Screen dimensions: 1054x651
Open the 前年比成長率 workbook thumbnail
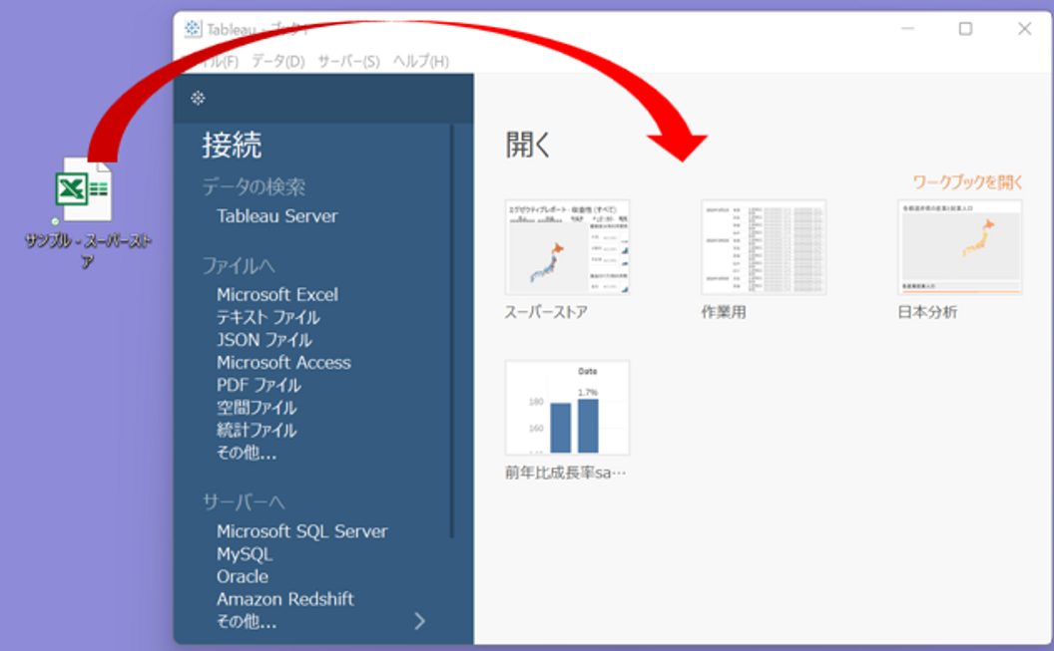click(x=567, y=408)
